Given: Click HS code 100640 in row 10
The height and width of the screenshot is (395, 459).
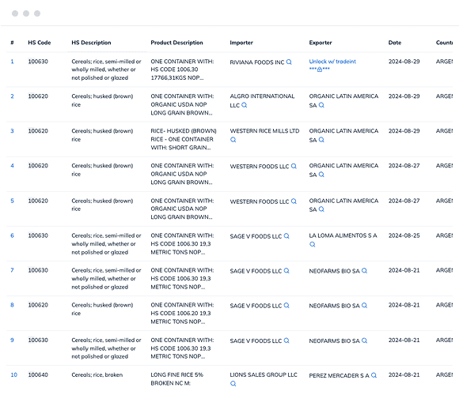Looking at the screenshot, I should [38, 374].
